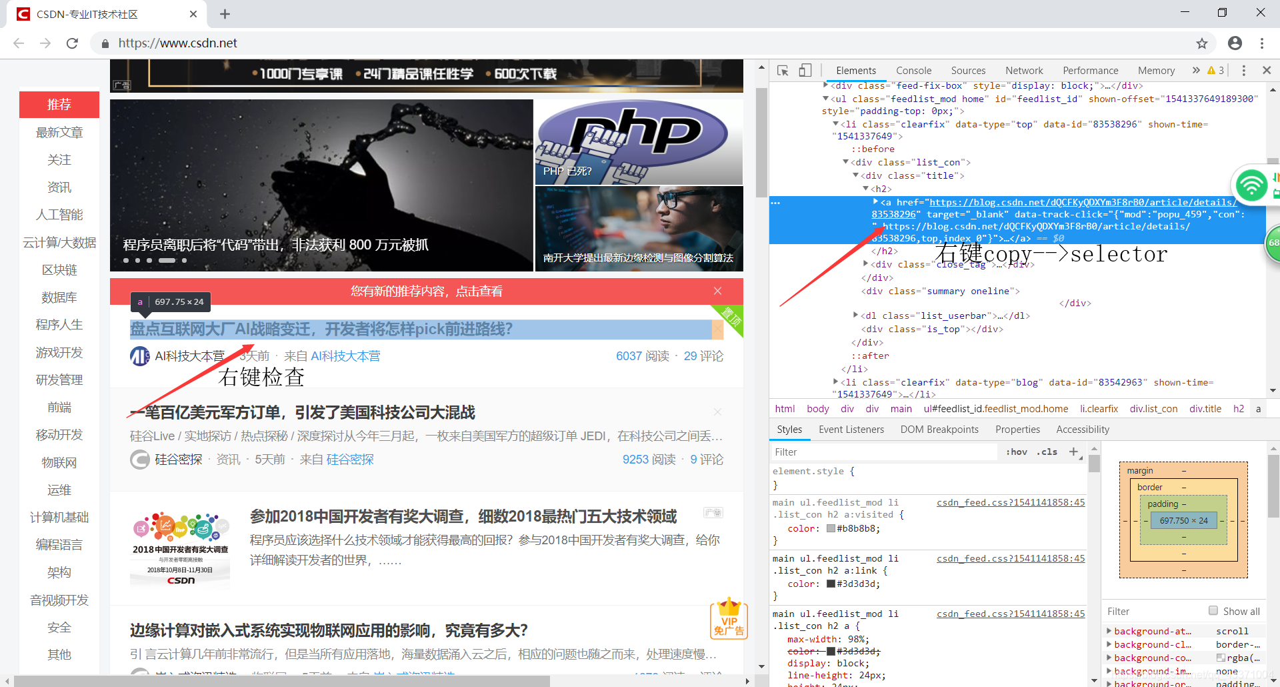This screenshot has width=1280, height=687.
Task: Click the green Wi-Fi floating icon
Action: pos(1251,185)
